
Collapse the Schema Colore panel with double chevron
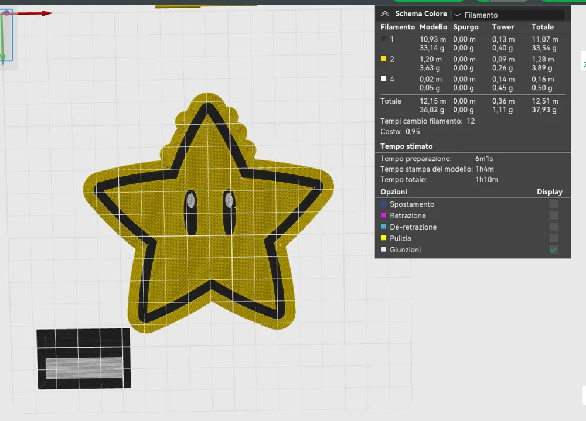[x=385, y=14]
